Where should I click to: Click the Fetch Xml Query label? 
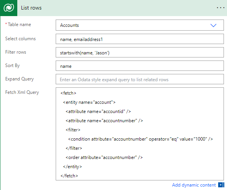click(22, 92)
